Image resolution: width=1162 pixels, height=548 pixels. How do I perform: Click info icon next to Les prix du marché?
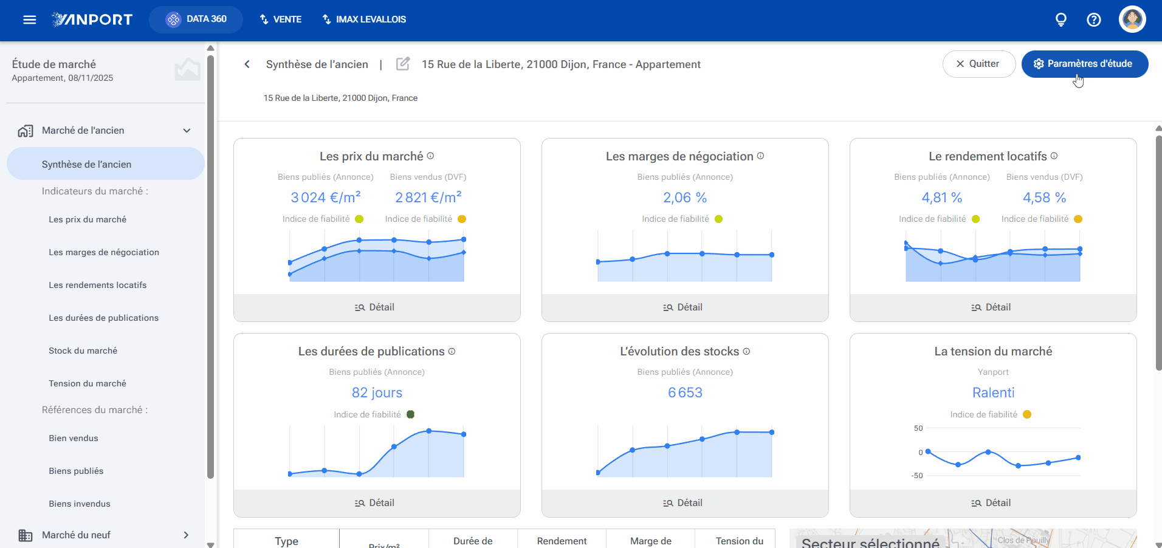point(430,156)
